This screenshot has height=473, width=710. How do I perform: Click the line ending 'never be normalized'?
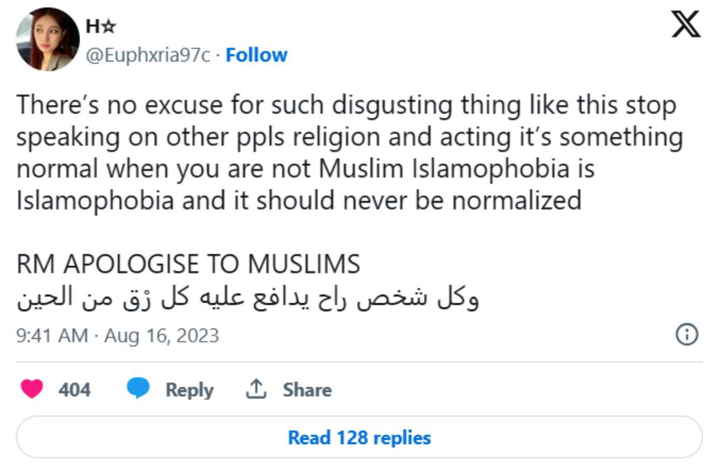point(299,201)
